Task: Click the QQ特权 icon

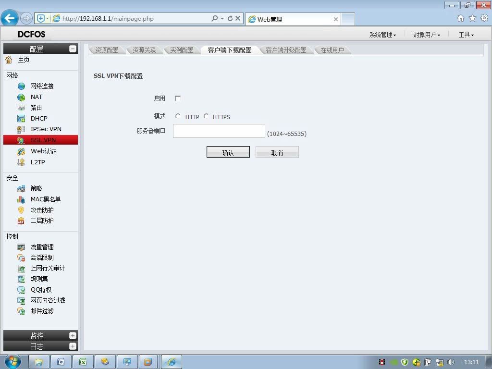Action: click(21, 290)
